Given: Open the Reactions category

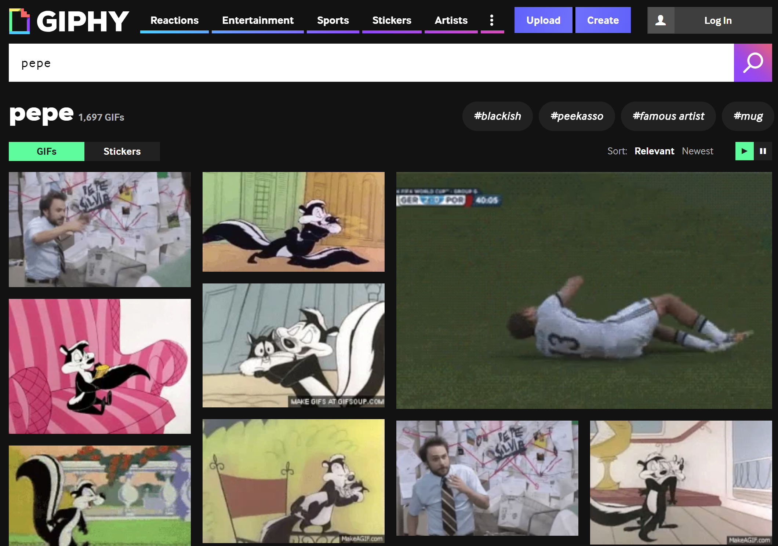Looking at the screenshot, I should click(x=174, y=20).
